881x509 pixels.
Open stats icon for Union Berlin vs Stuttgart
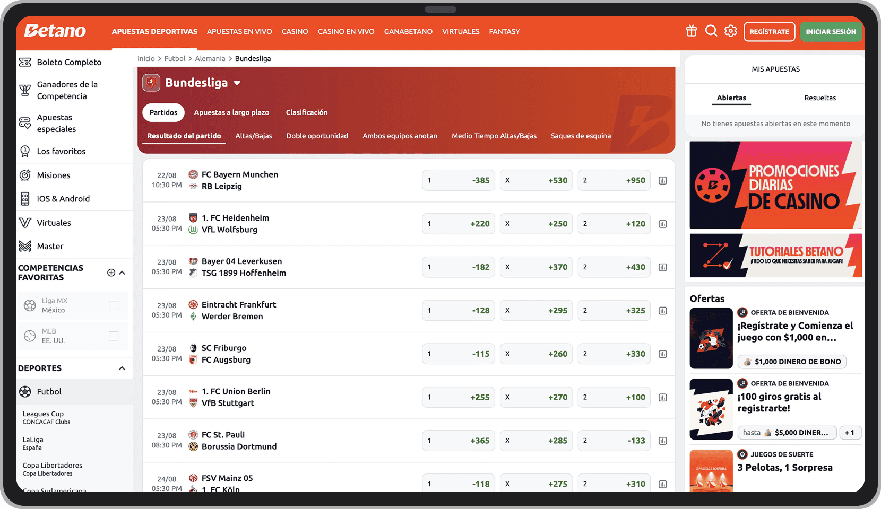(663, 398)
